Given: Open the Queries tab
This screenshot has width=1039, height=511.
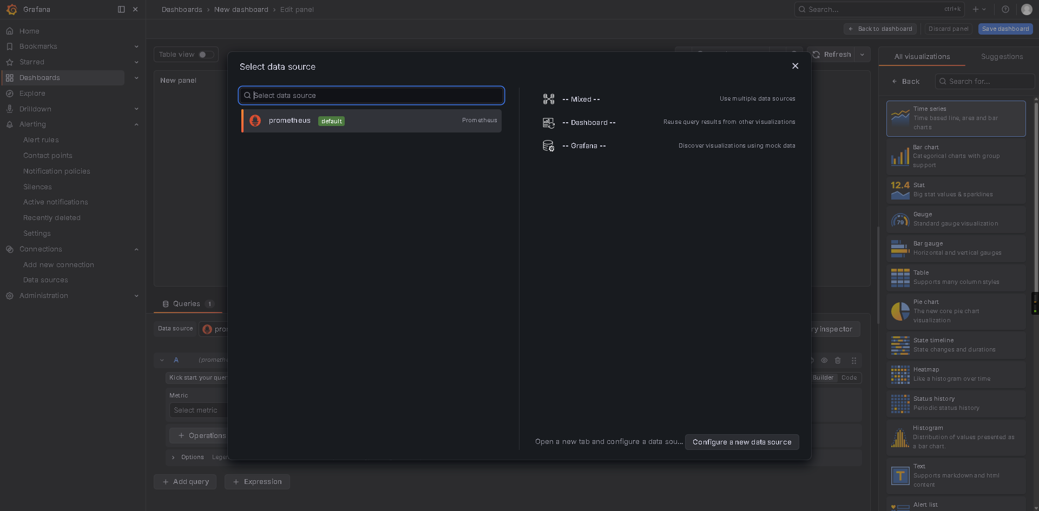Looking at the screenshot, I should click(188, 304).
